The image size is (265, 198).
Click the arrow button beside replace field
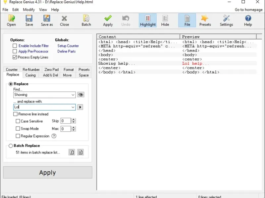80,107
